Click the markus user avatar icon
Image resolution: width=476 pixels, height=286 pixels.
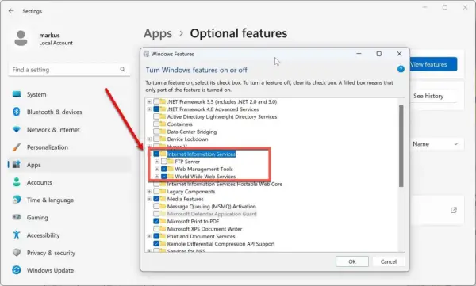click(x=21, y=38)
